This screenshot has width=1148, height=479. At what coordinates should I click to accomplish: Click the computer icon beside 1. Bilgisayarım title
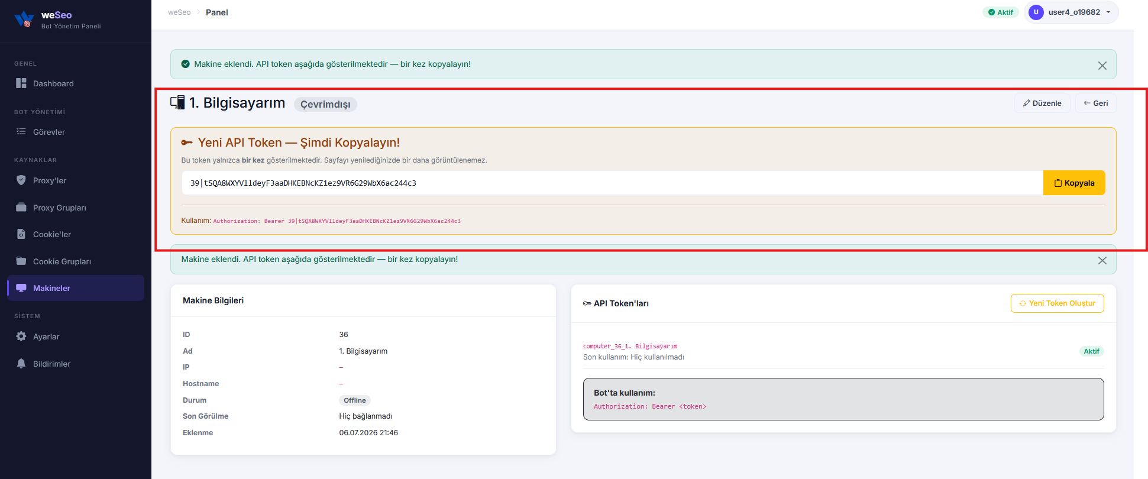click(177, 102)
